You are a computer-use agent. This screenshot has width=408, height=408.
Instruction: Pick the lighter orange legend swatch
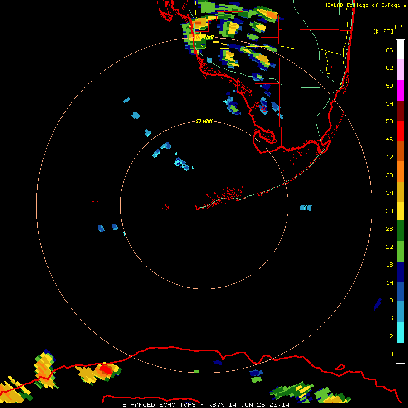(400, 171)
